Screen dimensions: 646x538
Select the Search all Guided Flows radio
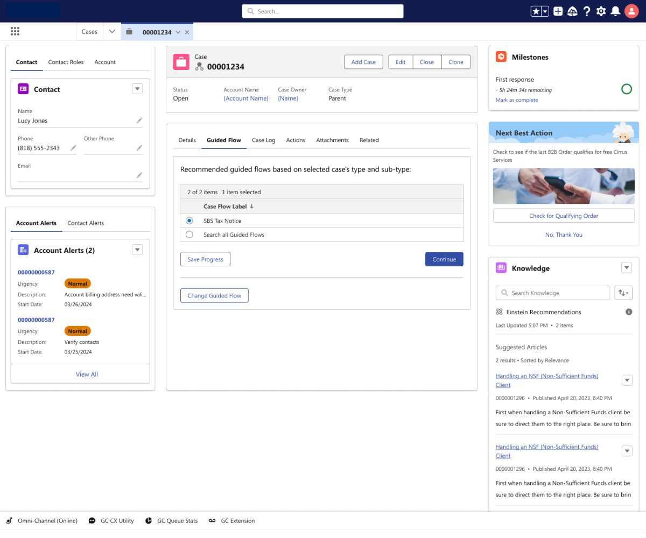pyautogui.click(x=189, y=235)
